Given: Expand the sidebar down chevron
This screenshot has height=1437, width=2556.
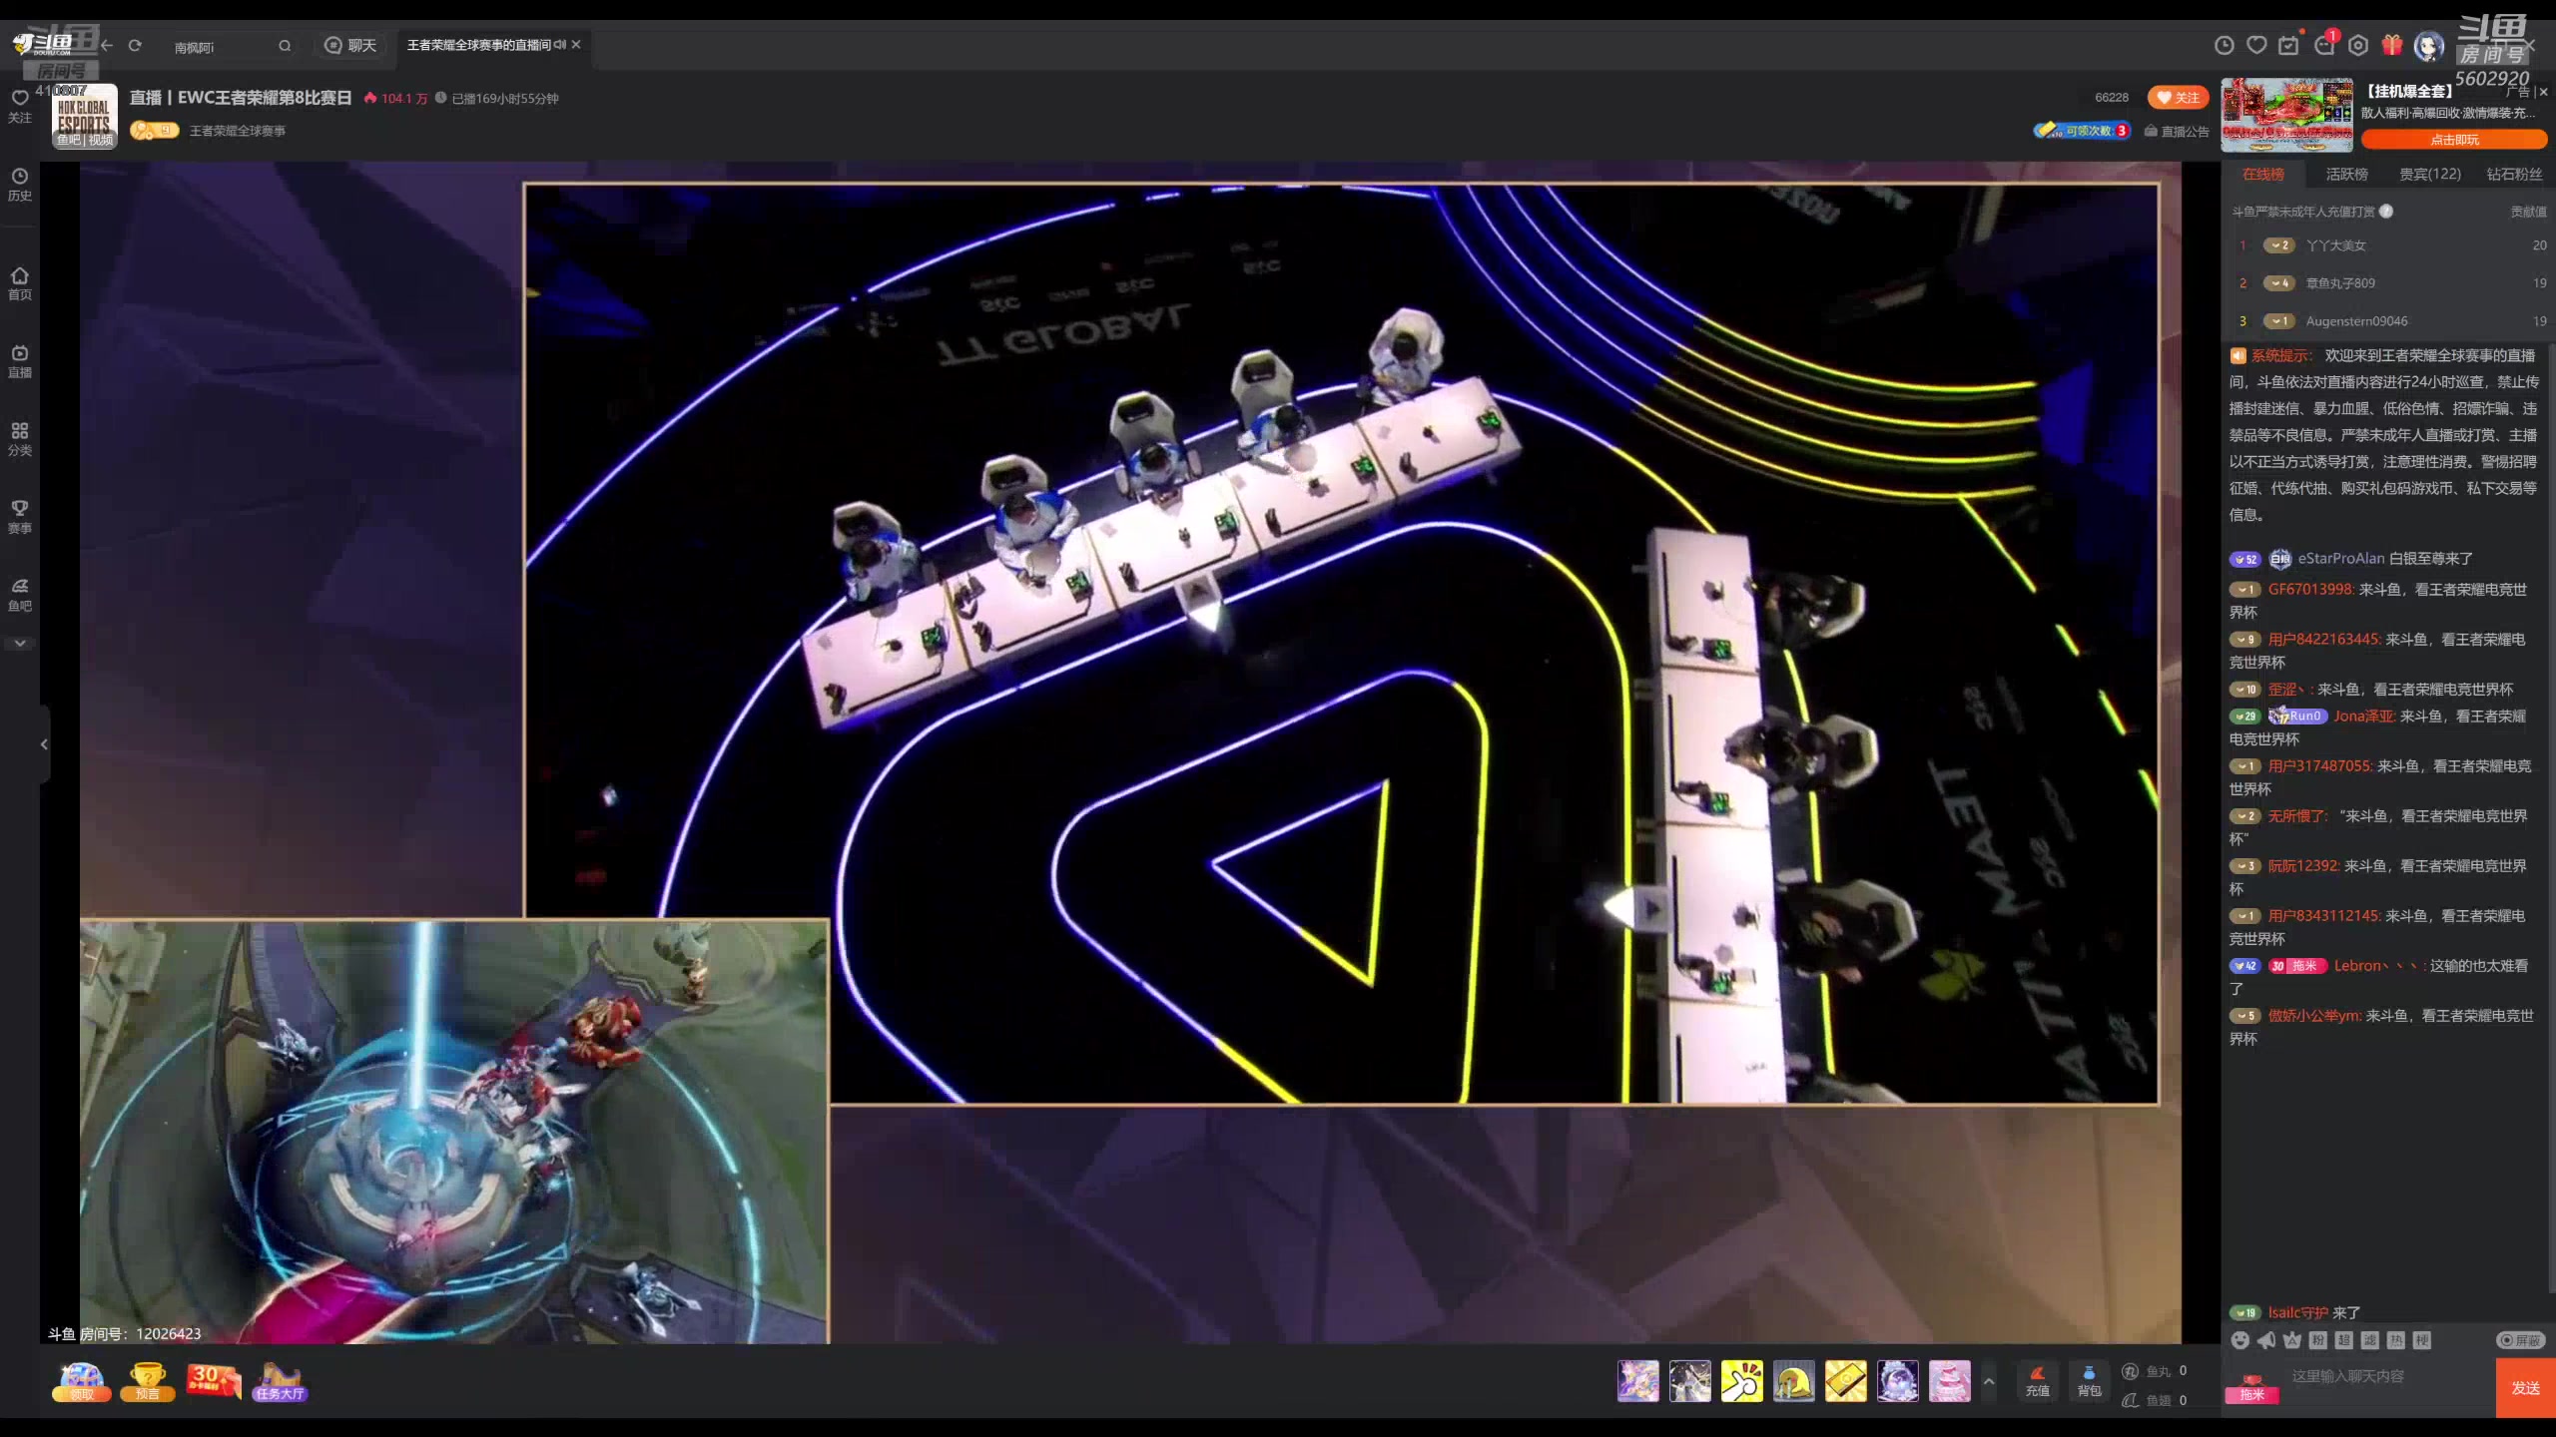Looking at the screenshot, I should point(20,644).
